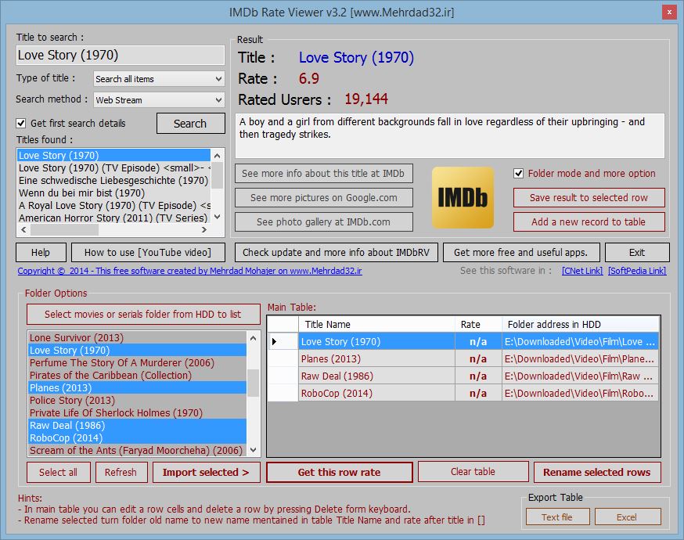684x540 pixels.
Task: Export table to Excel
Action: [627, 517]
